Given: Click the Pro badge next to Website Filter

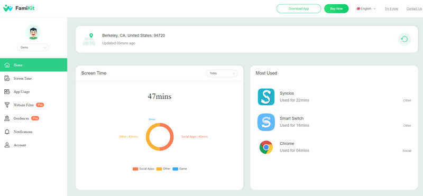Looking at the screenshot, I should [x=40, y=105].
